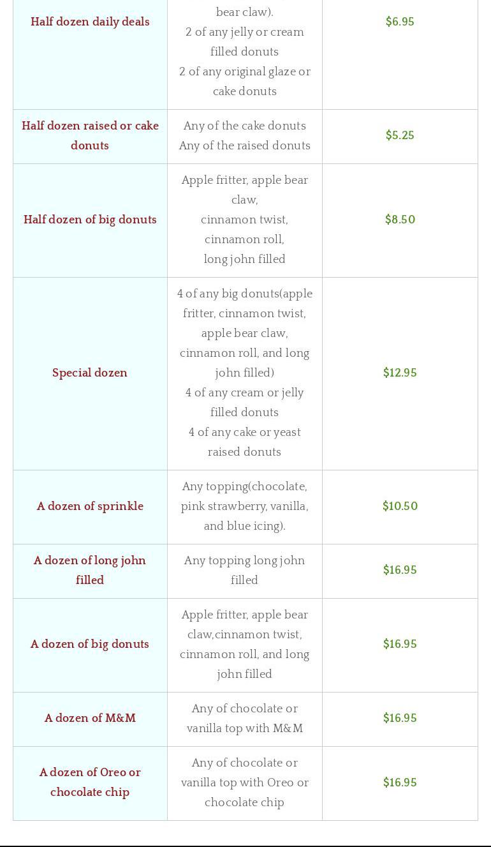Select the price in the Oreo or chocolate chip row
Viewport: 491px width, 847px height.
pos(400,783)
